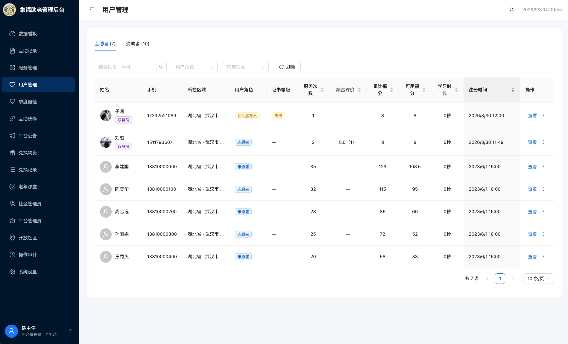Toggle fullscreen mode icon in header
The image size is (568, 344).
pyautogui.click(x=512, y=9)
